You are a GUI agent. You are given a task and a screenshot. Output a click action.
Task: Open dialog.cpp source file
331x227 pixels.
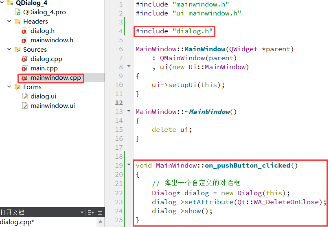[46, 59]
